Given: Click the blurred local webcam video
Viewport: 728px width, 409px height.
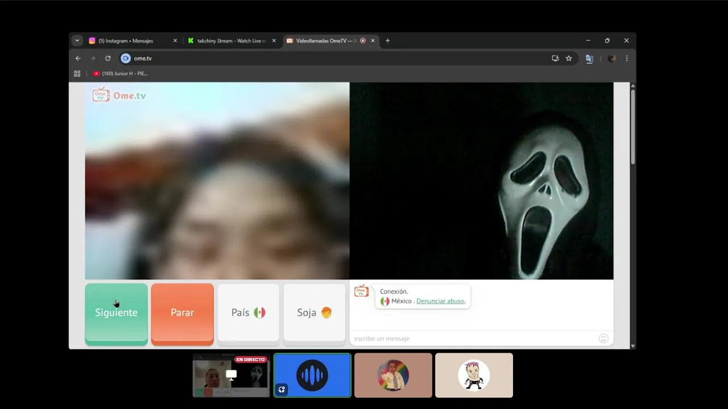Looking at the screenshot, I should click(217, 181).
